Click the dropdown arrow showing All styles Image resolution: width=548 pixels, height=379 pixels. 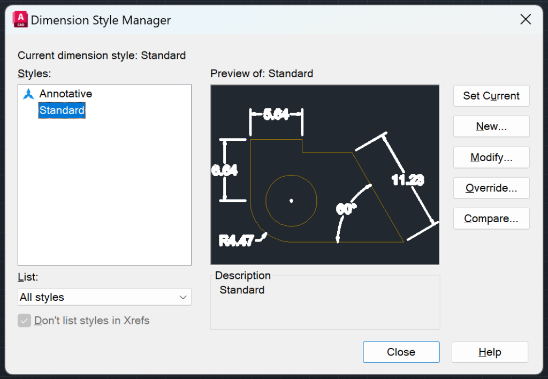pyautogui.click(x=184, y=297)
